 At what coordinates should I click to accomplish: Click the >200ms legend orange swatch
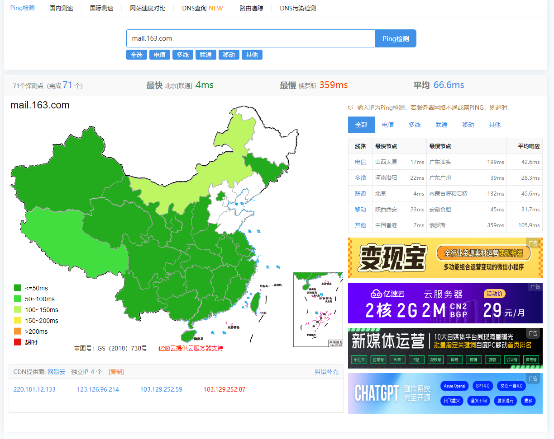coord(18,331)
